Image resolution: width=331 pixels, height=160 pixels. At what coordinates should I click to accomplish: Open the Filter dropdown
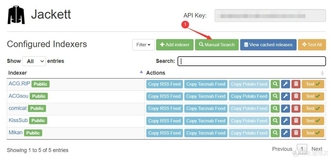click(143, 45)
